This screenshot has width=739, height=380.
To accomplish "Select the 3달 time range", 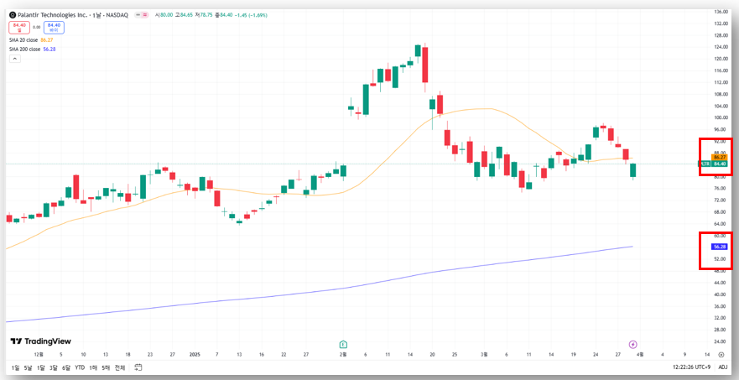I will [x=53, y=367].
